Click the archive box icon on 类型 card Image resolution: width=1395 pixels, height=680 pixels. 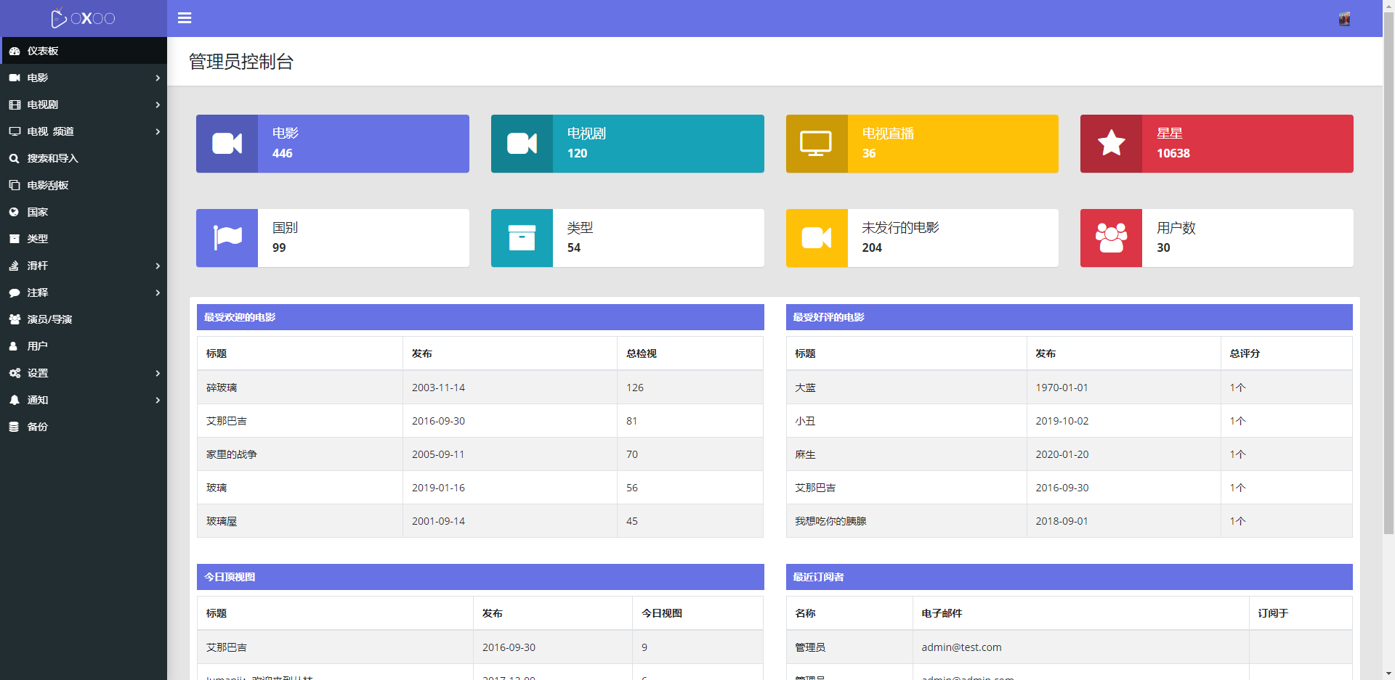[522, 238]
